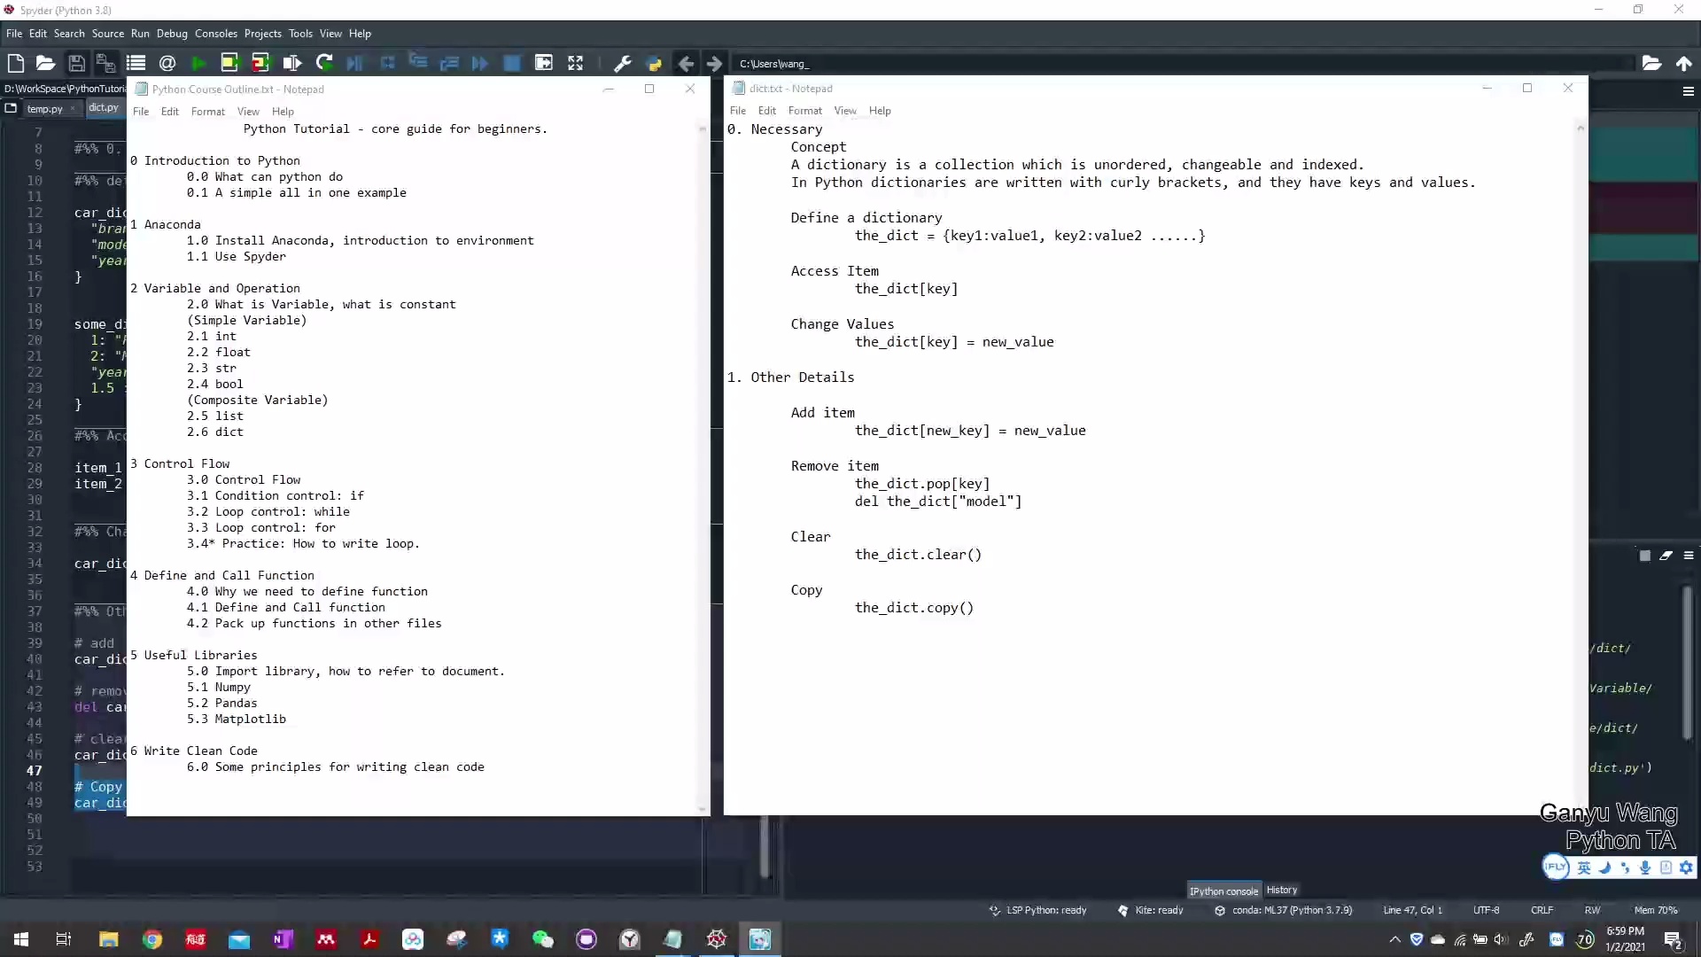
Task: Click the Re-run last script icon
Action: (324, 63)
